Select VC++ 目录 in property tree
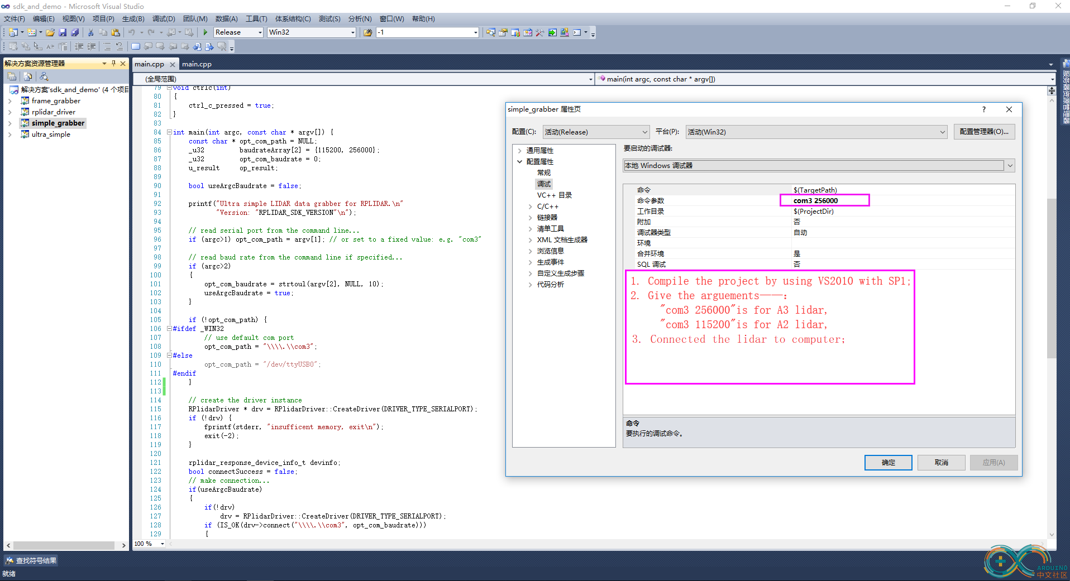1070x581 pixels. pyautogui.click(x=554, y=195)
